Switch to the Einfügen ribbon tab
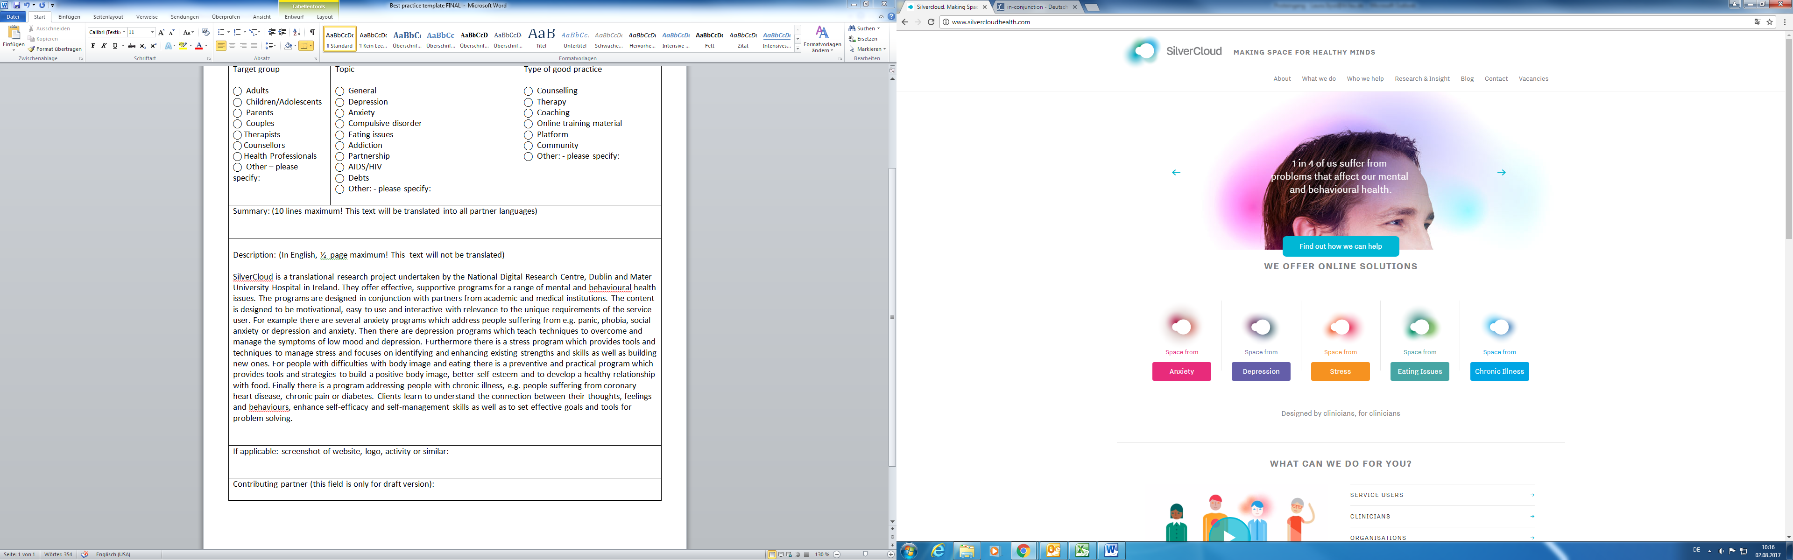The width and height of the screenshot is (1793, 560). (69, 17)
